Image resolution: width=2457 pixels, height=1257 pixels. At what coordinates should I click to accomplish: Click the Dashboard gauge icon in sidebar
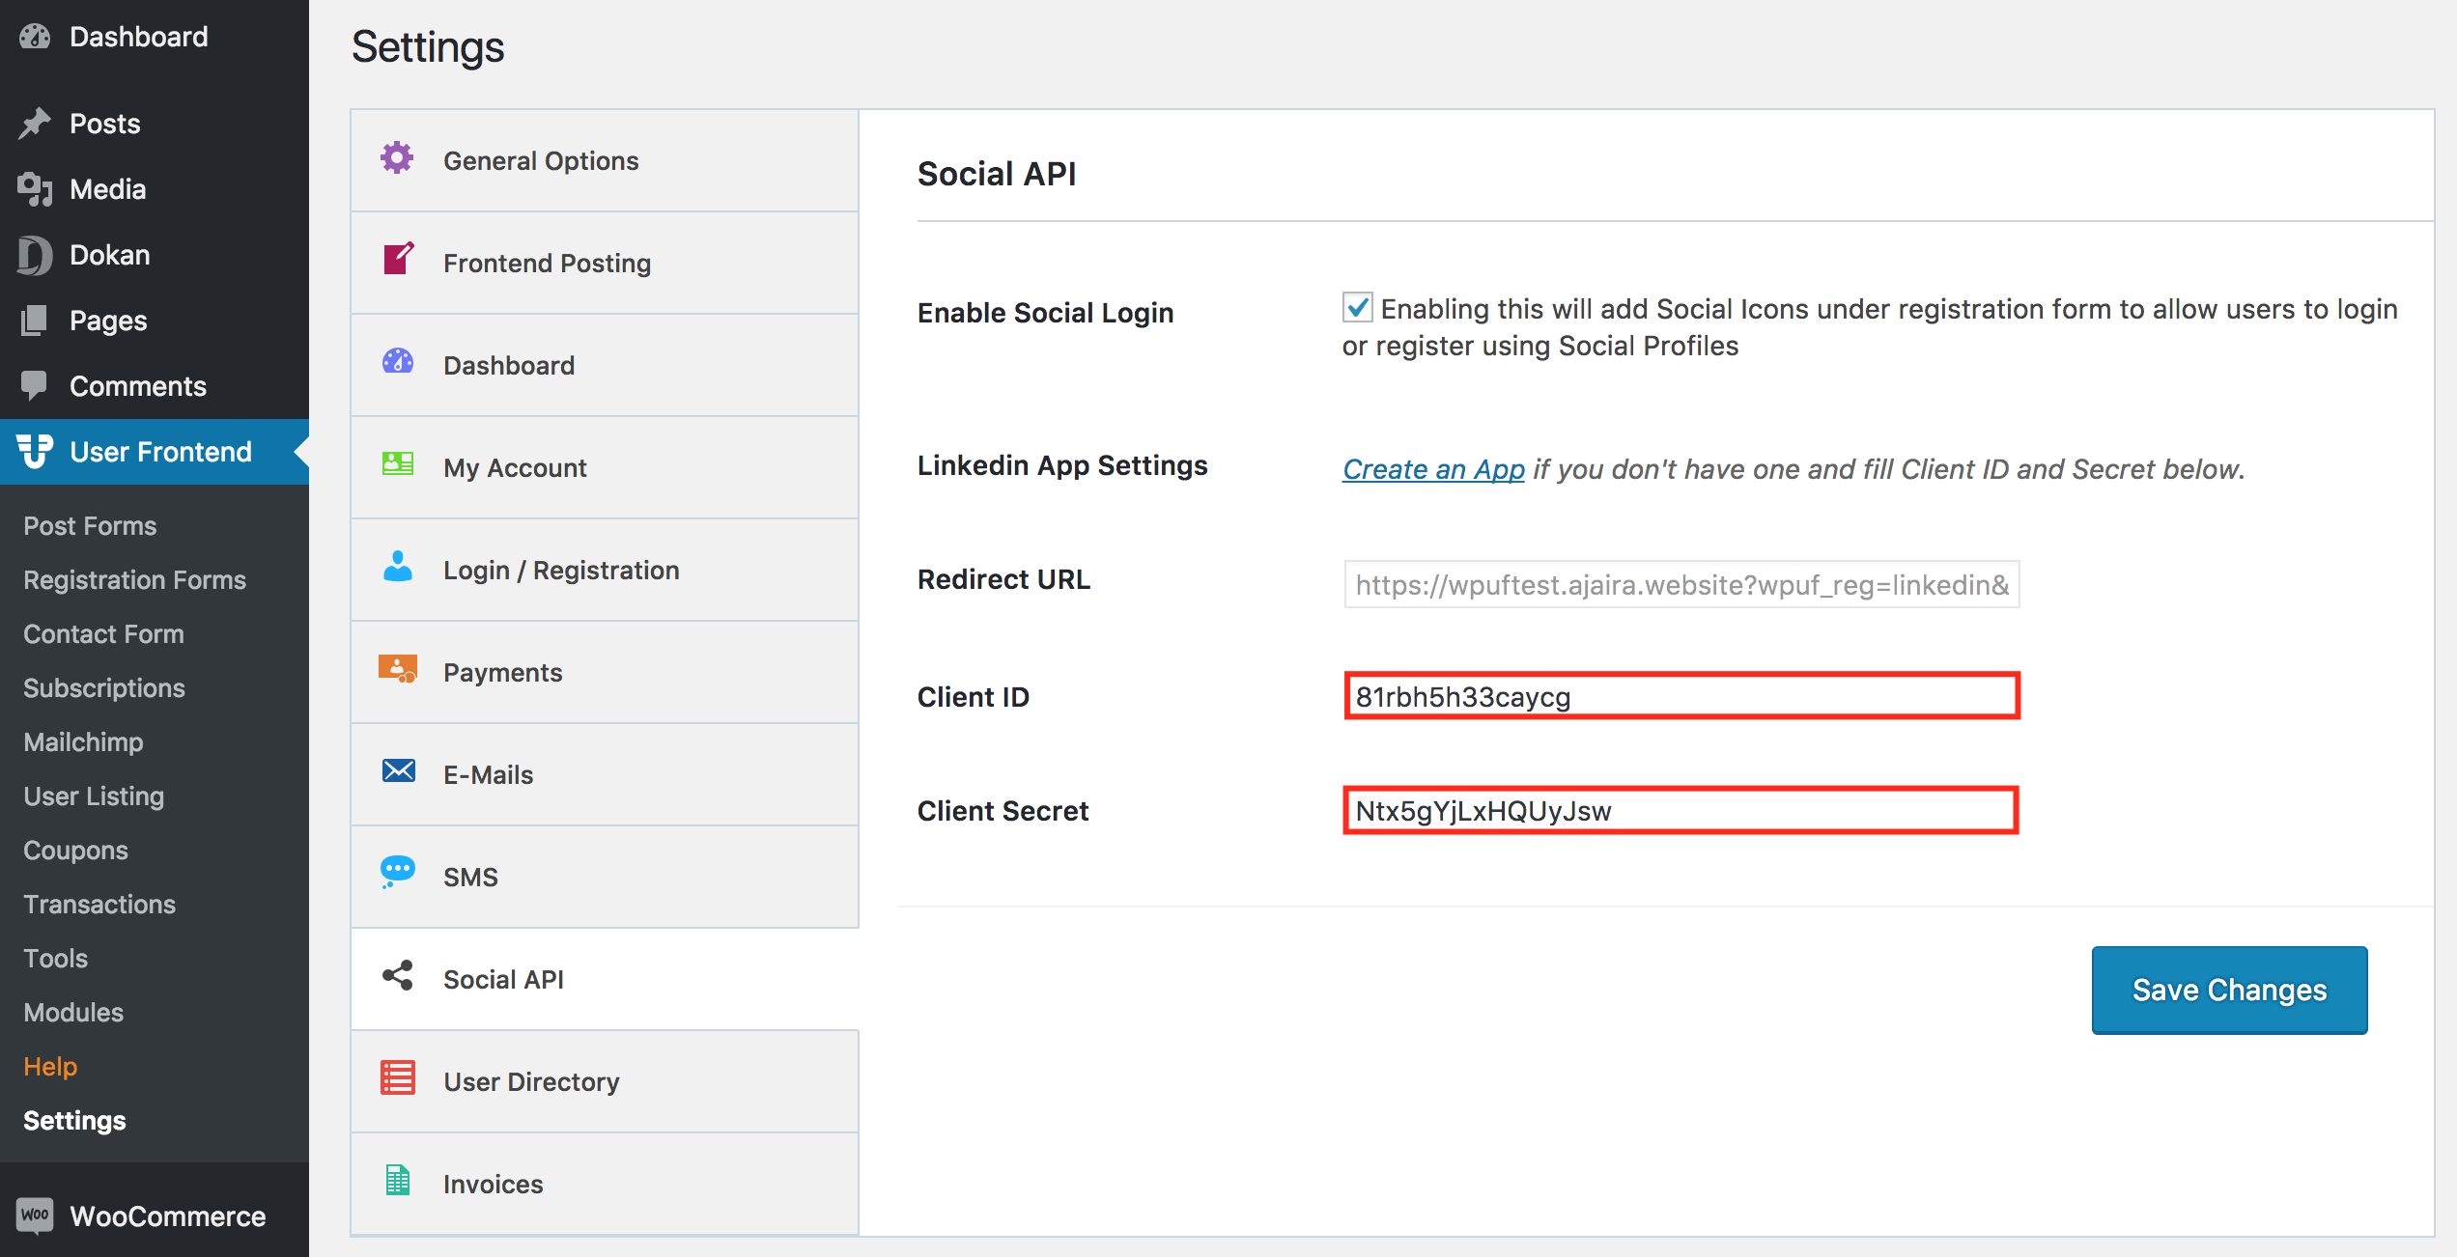pos(35,37)
